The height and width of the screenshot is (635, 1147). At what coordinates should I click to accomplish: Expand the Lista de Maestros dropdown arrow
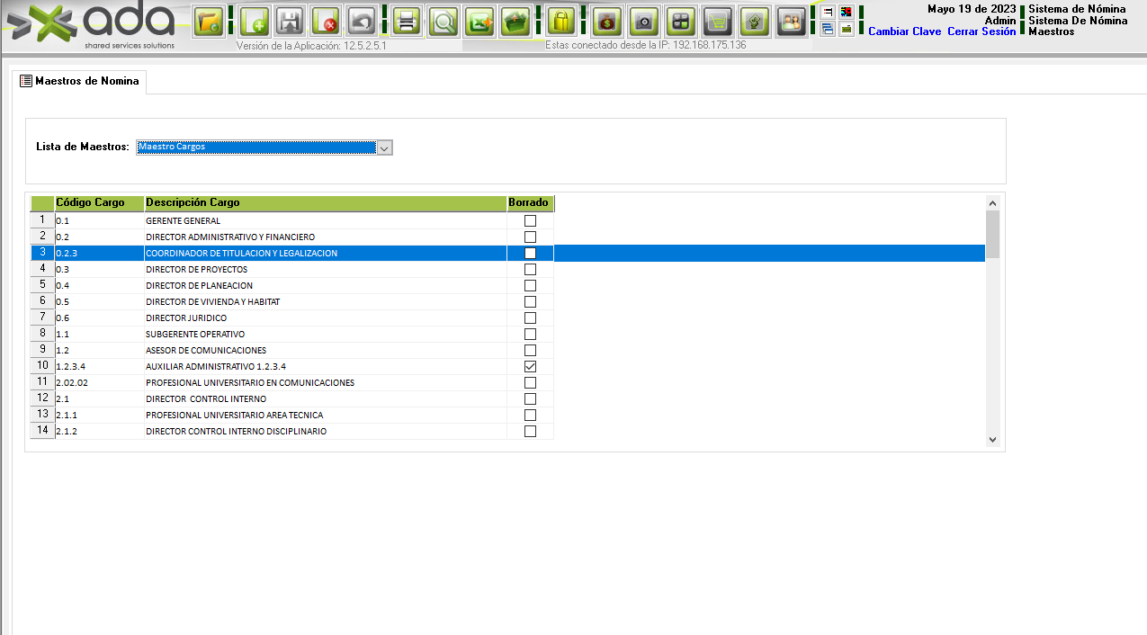click(x=384, y=148)
